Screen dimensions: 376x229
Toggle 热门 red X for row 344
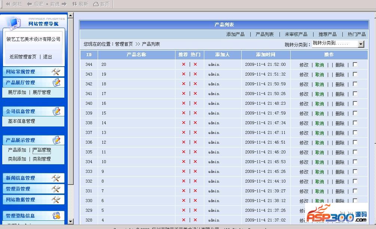tap(195, 64)
